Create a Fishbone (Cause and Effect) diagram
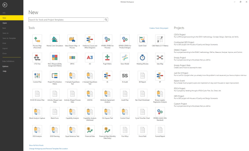Screen dimensions: 249x151 coord(90,40)
